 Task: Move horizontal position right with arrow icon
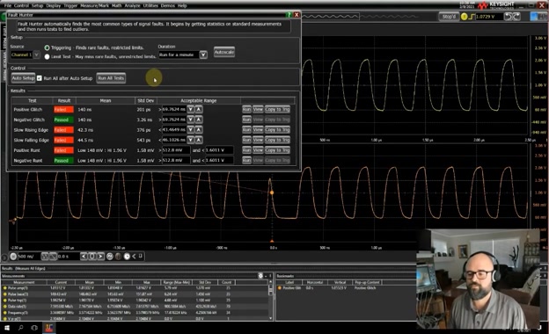[100, 257]
